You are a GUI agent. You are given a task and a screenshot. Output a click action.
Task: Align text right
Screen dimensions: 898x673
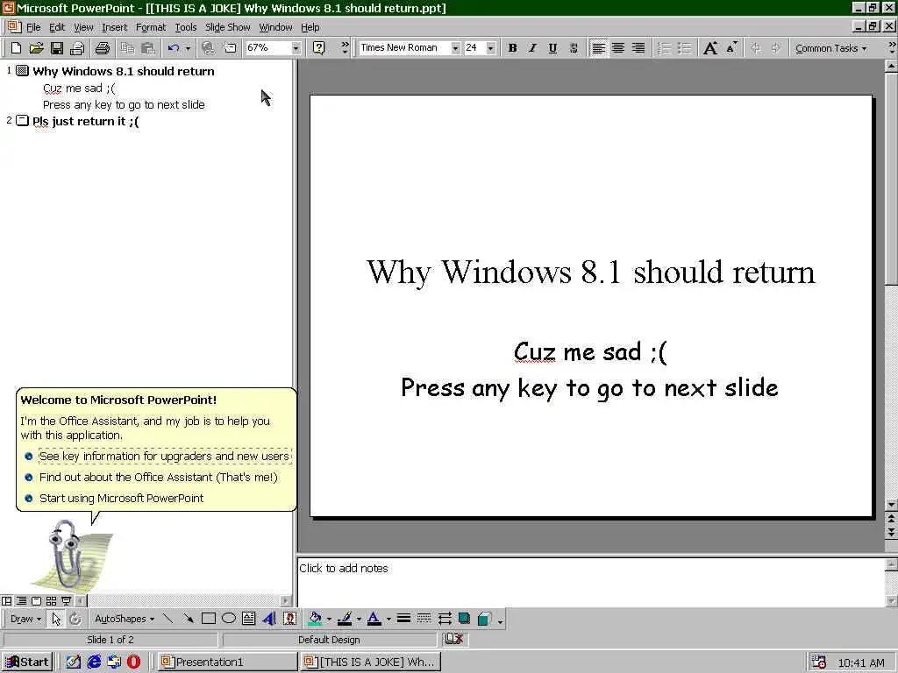(638, 48)
